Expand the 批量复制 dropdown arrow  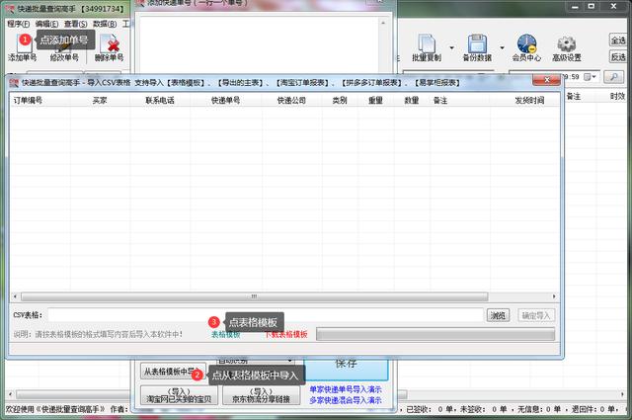452,47
